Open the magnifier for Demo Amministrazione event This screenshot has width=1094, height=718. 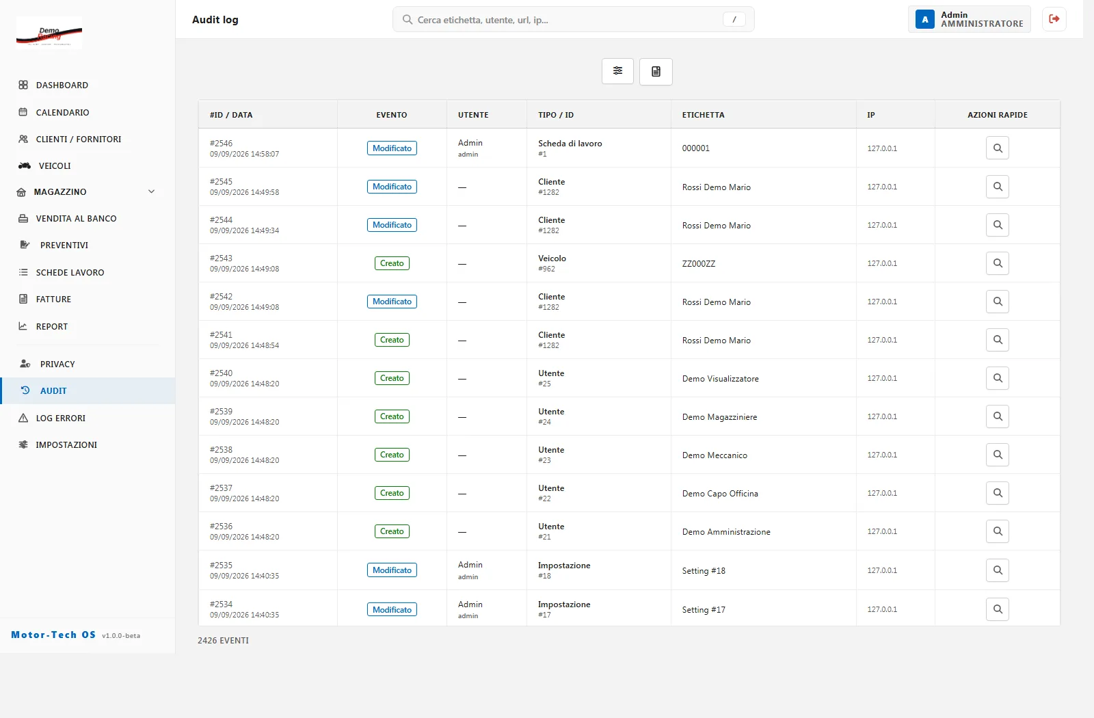[x=998, y=531]
